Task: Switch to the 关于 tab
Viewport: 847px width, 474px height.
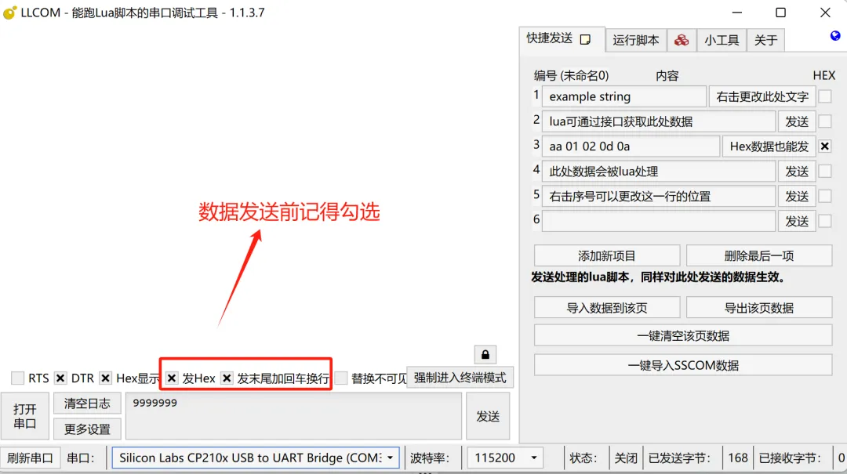Action: point(765,39)
